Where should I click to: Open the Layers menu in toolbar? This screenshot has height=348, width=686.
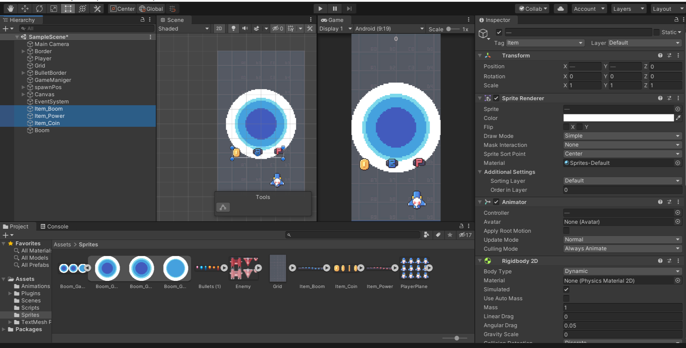coord(629,9)
